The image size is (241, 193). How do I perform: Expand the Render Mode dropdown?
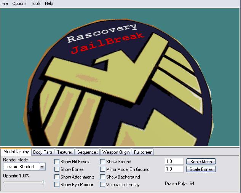(x=42, y=166)
